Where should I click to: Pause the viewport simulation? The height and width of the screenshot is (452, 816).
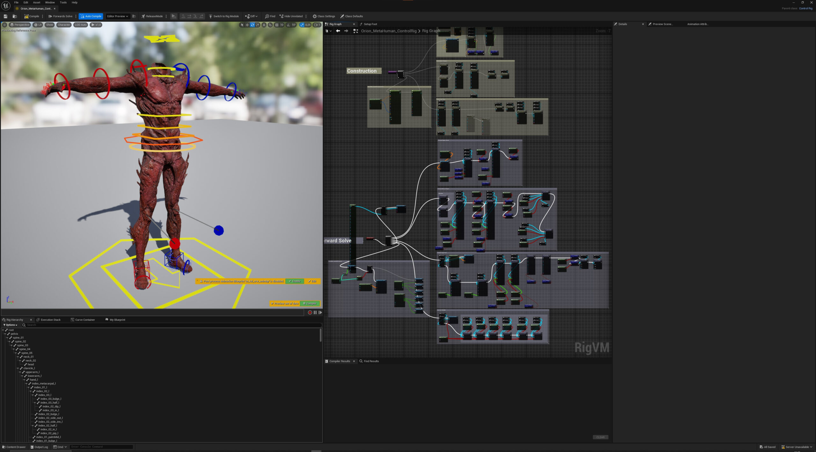coord(315,312)
